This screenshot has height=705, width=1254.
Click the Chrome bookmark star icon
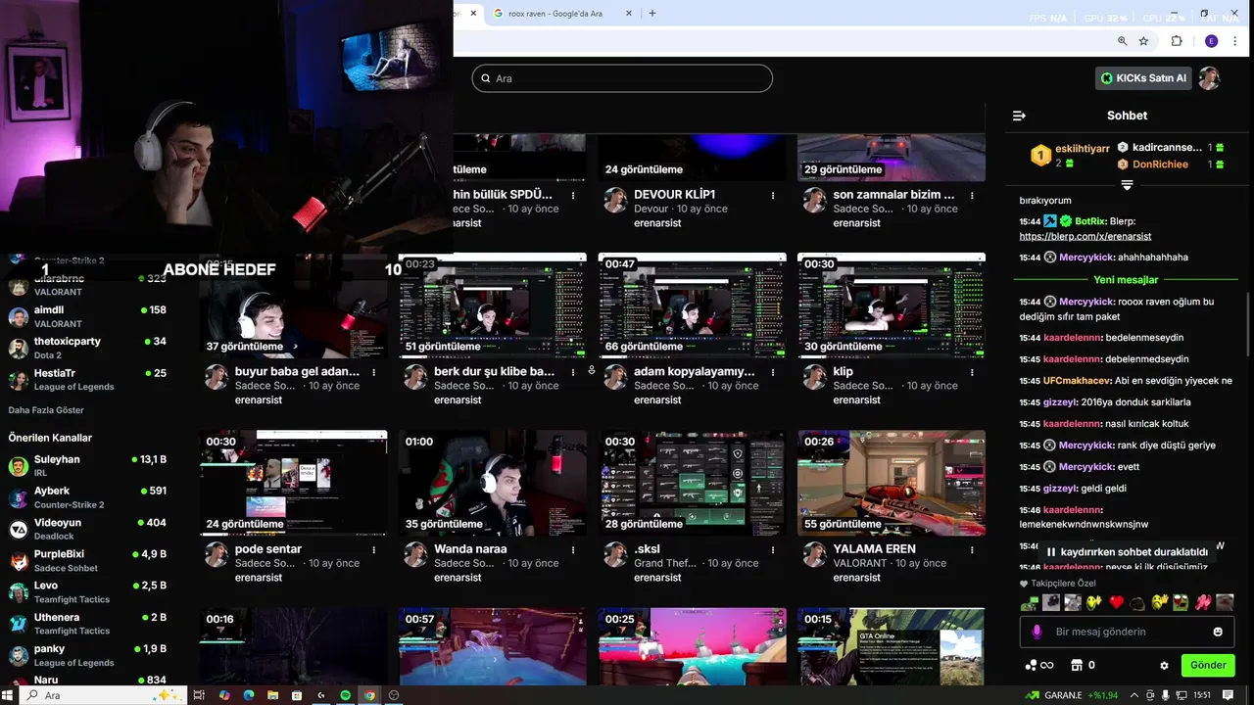1143,41
